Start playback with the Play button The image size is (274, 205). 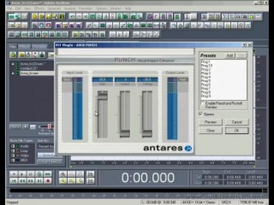pos(22,174)
